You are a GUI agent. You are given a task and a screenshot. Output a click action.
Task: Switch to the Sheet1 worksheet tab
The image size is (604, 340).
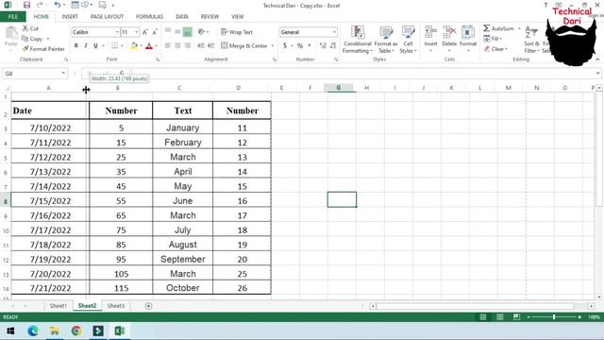click(59, 306)
